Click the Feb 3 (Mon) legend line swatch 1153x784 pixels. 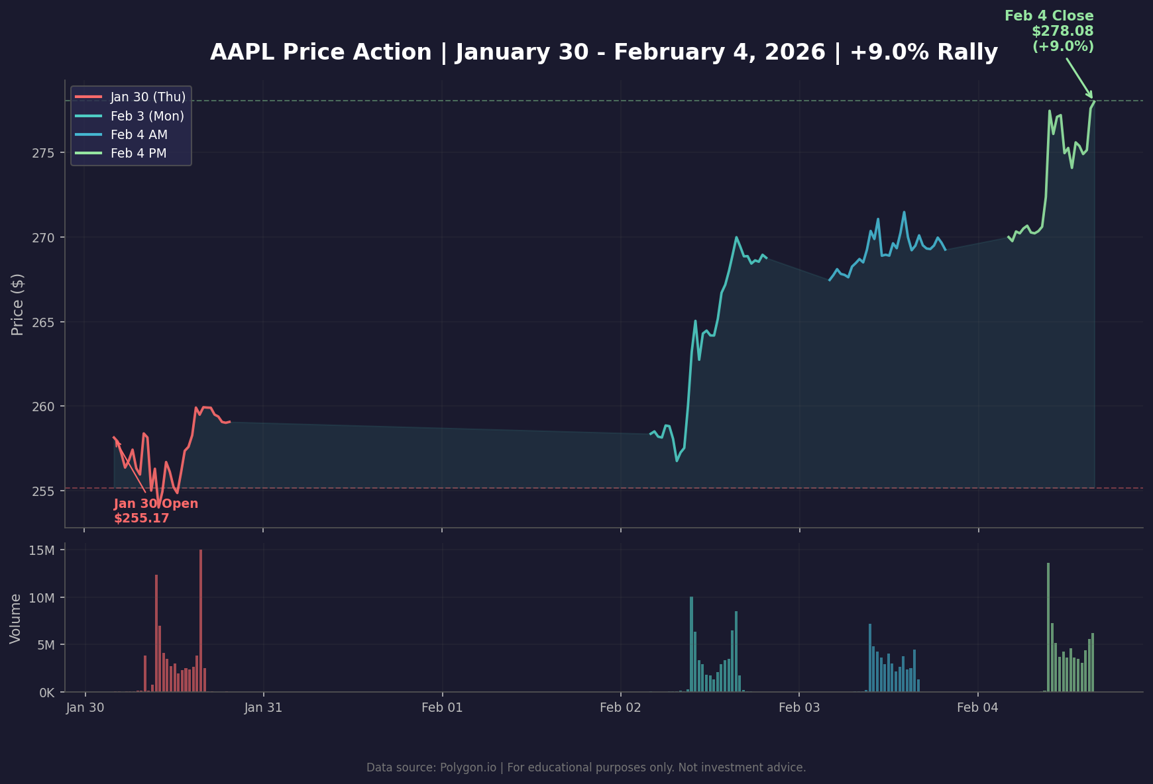[x=89, y=117]
